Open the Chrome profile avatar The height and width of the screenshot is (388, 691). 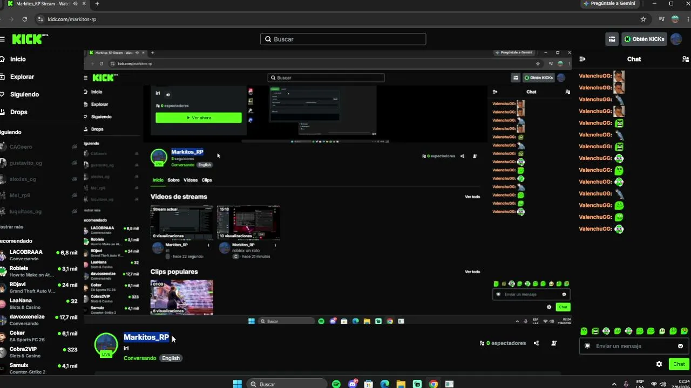[675, 19]
